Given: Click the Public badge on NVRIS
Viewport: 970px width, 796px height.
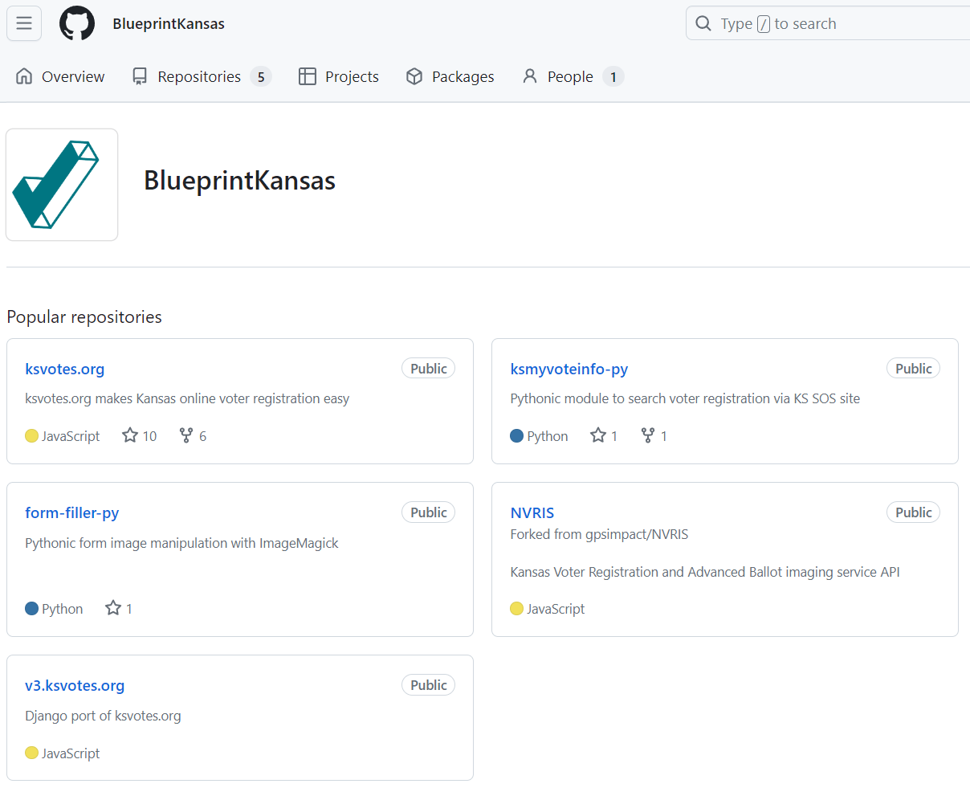Looking at the screenshot, I should [914, 512].
